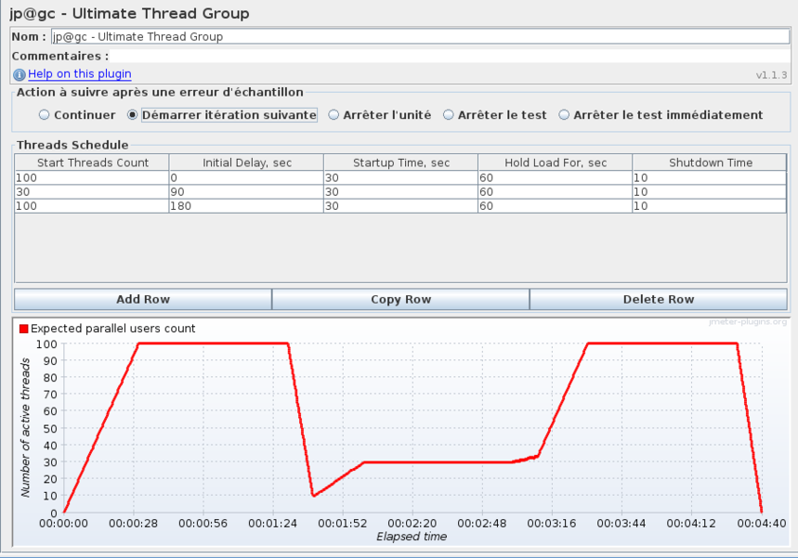
Task: Click the blue info icon beside help link
Action: pyautogui.click(x=19, y=74)
